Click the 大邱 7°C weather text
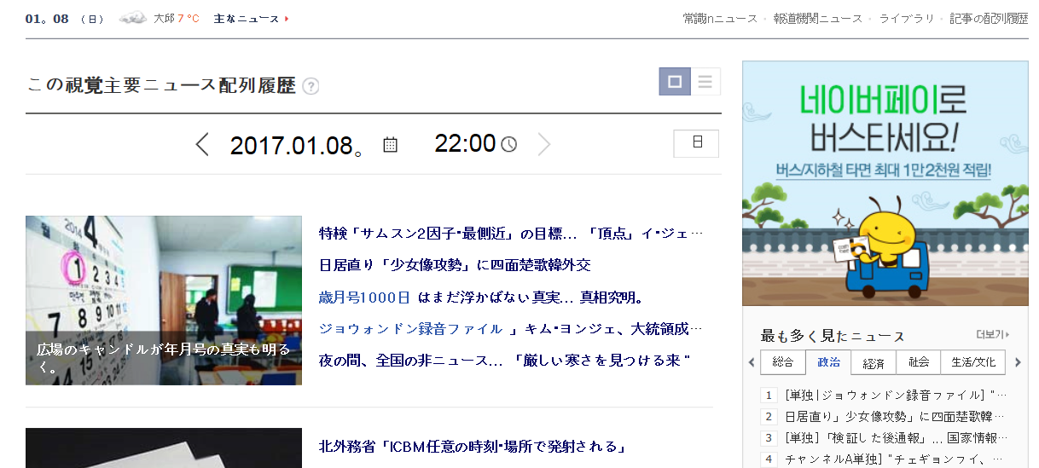 176,19
